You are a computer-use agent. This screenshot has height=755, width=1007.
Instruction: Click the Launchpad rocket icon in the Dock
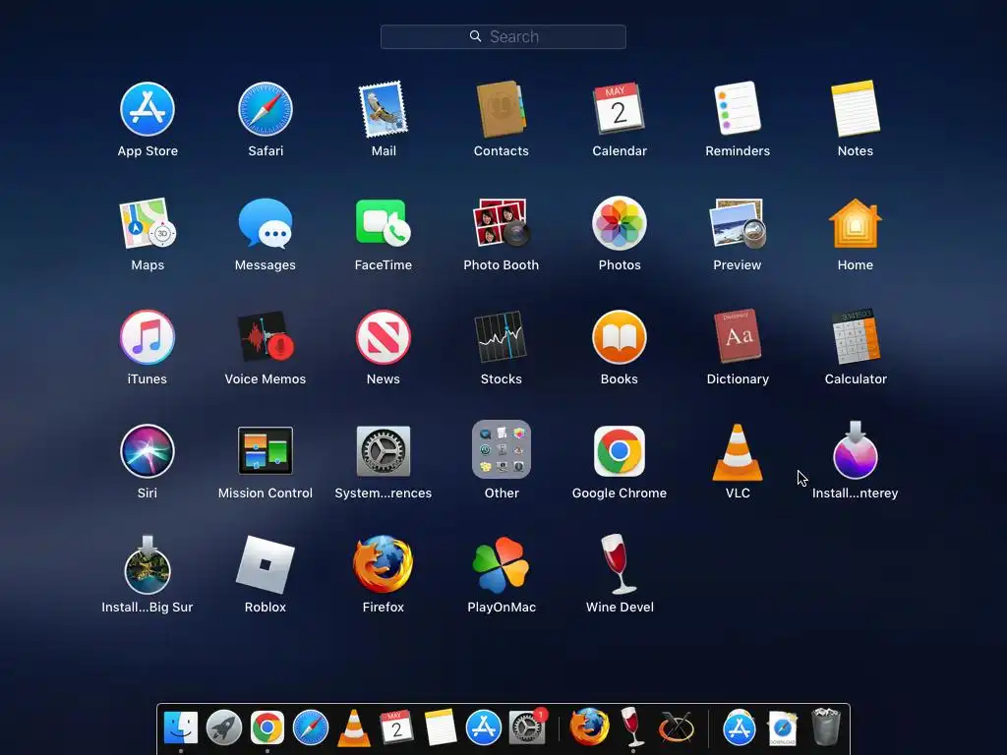224,728
